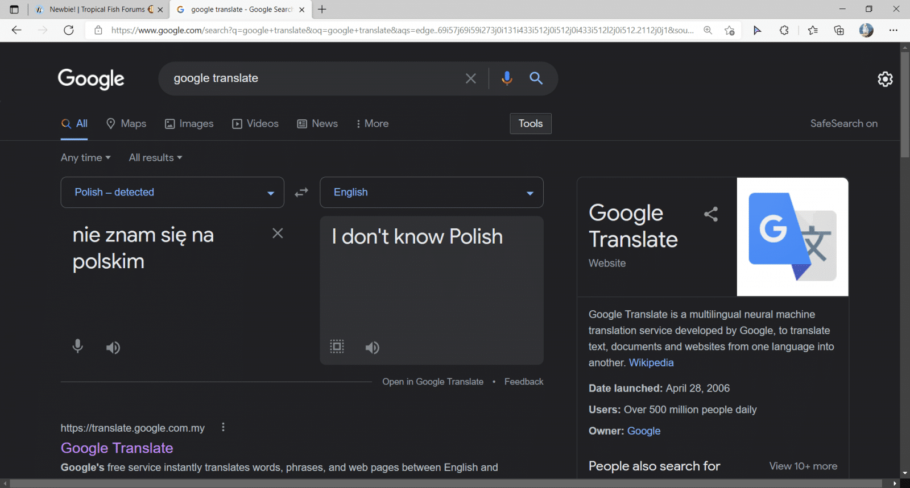Click the "People also search for" heading
The height and width of the screenshot is (488, 910).
[x=655, y=466]
